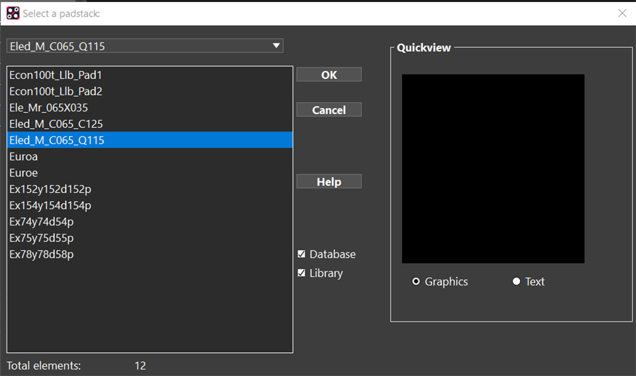Toggle the Database checkbox

point(302,254)
